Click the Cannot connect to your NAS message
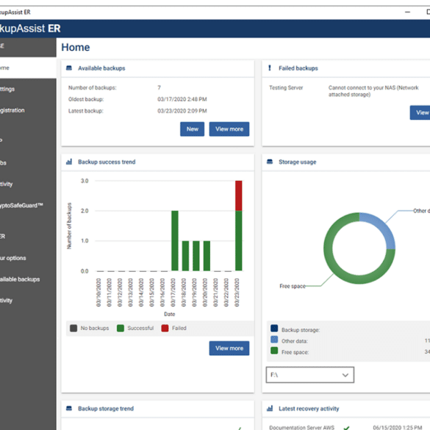430x430 pixels. coord(373,91)
